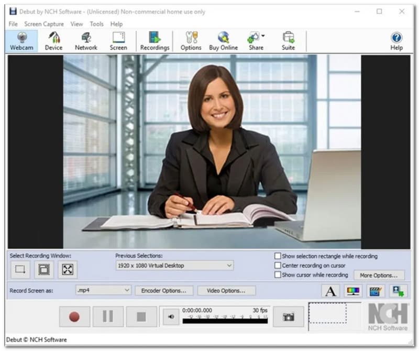Select the Webcam capture source icon
The image size is (419, 351).
coord(22,41)
